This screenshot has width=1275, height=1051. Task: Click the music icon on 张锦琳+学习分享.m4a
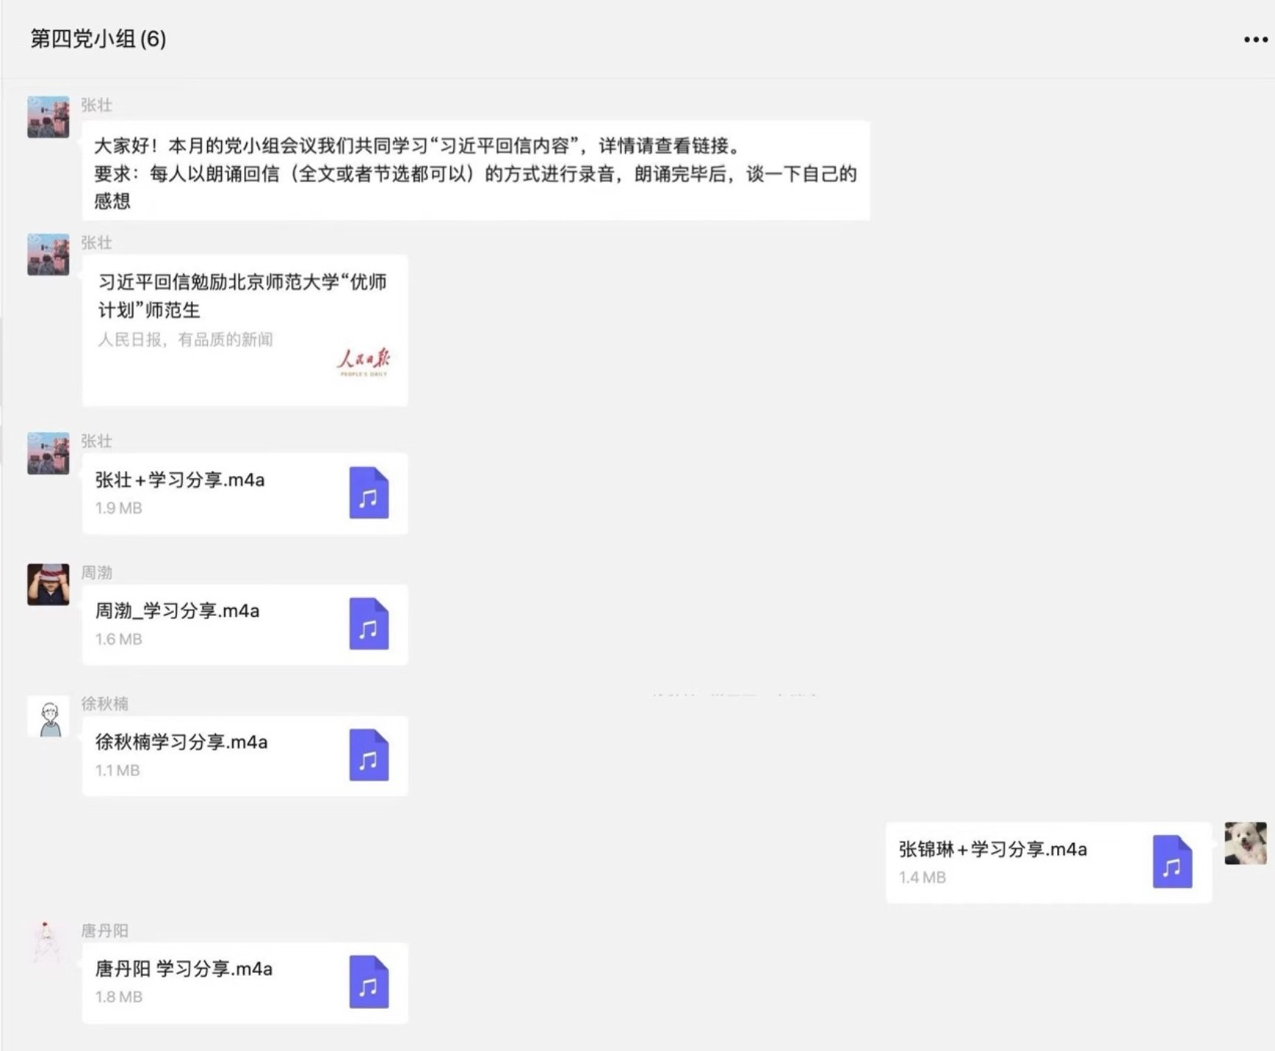click(1174, 862)
